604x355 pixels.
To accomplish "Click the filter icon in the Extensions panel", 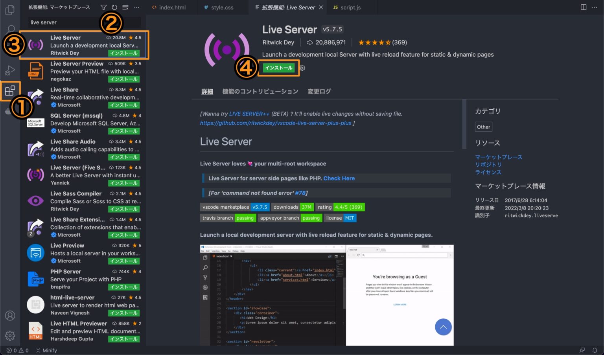I will (103, 7).
